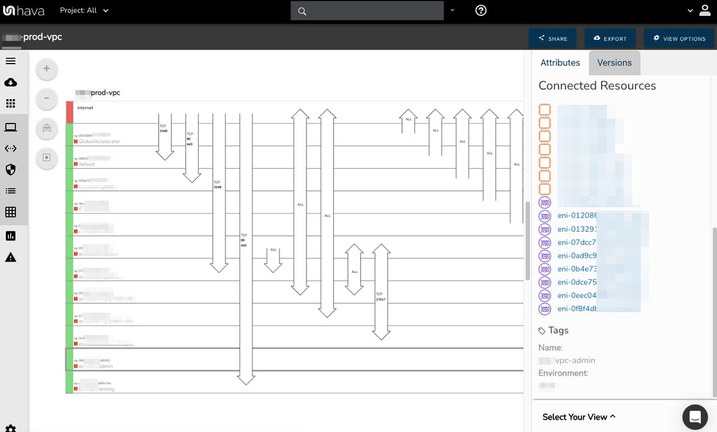Image resolution: width=717 pixels, height=432 pixels.
Task: Open the search filter dropdown arrow
Action: tap(453, 10)
